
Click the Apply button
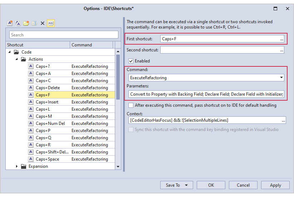coord(275,185)
